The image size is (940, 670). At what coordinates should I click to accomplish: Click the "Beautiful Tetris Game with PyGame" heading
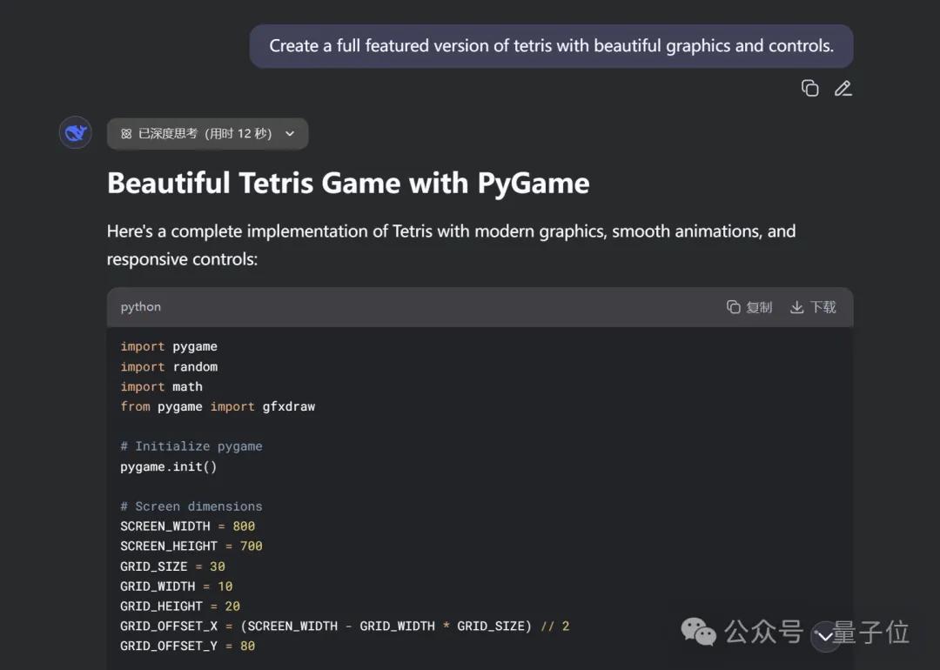(348, 184)
